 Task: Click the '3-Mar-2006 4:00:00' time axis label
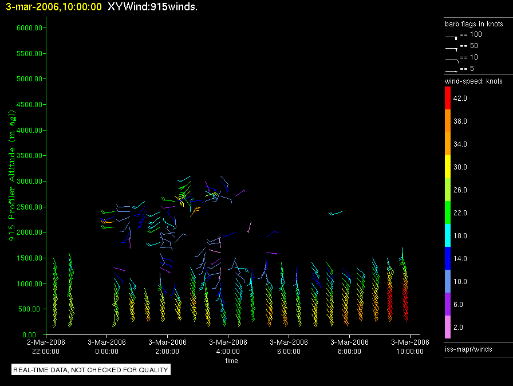[x=228, y=346]
